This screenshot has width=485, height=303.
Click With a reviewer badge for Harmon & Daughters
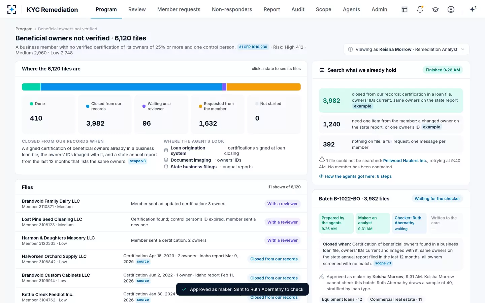click(282, 240)
